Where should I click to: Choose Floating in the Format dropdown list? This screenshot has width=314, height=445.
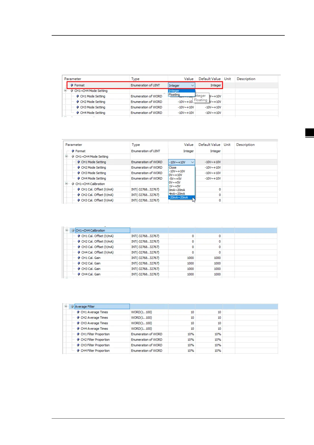coord(174,95)
